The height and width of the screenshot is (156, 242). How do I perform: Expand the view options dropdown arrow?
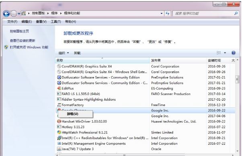pos(225,53)
